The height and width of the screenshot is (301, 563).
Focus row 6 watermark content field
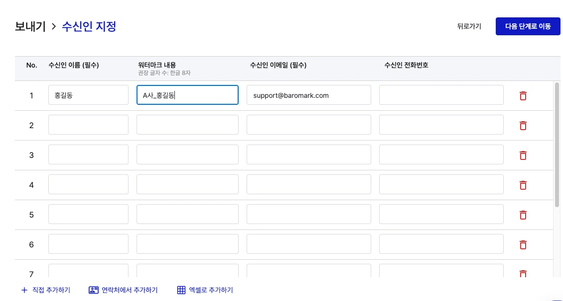(x=187, y=244)
